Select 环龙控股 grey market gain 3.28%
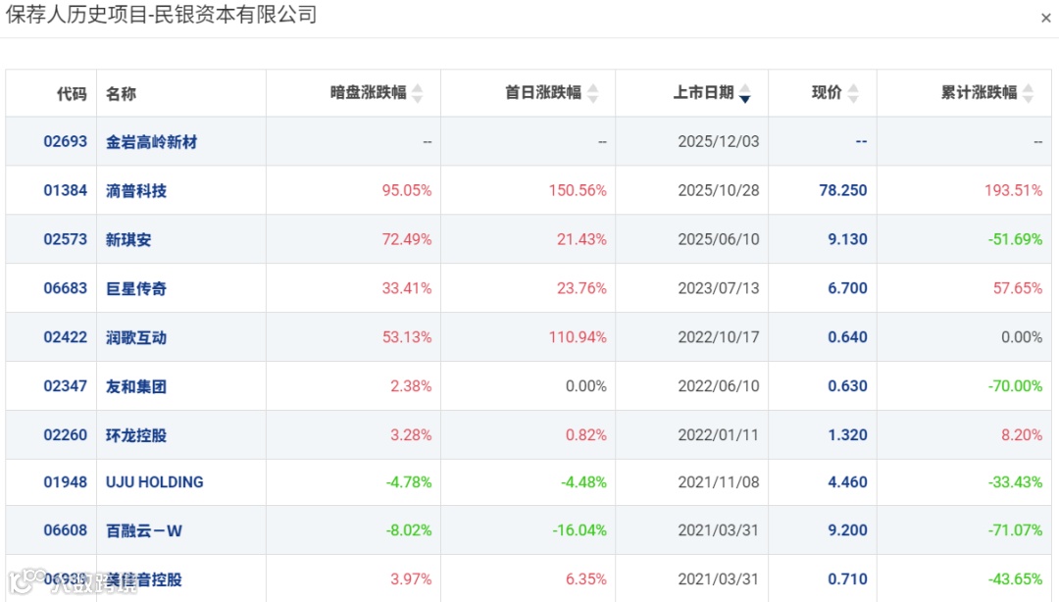 coord(411,435)
